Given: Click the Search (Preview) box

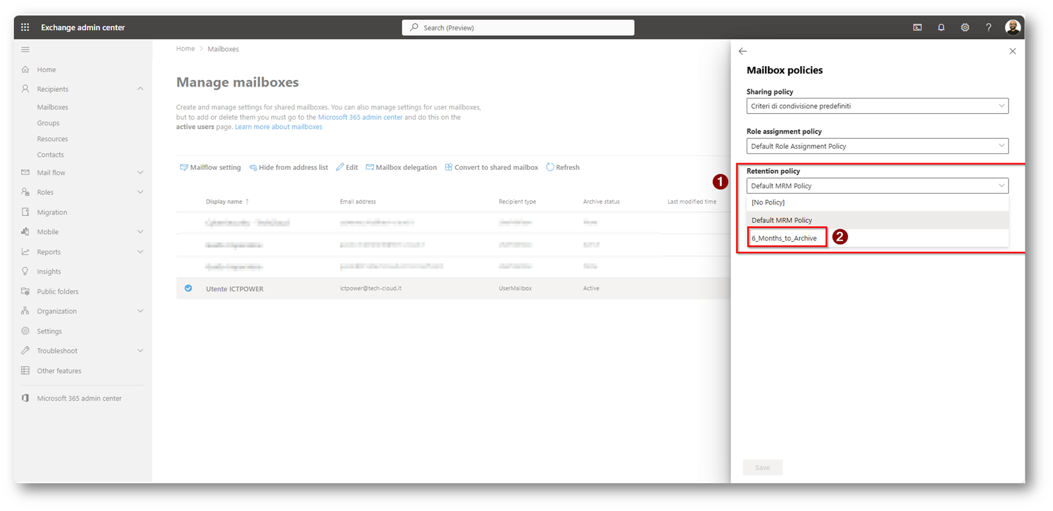Looking at the screenshot, I should [518, 27].
